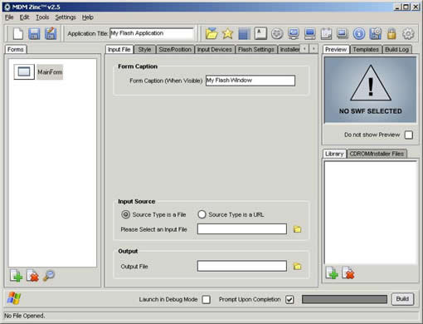Click the New project blank page icon

(18, 34)
